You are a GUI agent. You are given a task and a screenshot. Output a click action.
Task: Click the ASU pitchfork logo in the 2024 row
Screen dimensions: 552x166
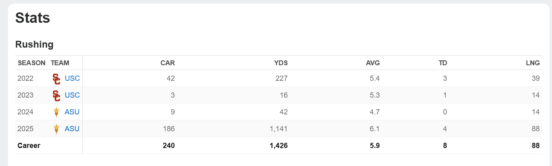click(x=56, y=112)
